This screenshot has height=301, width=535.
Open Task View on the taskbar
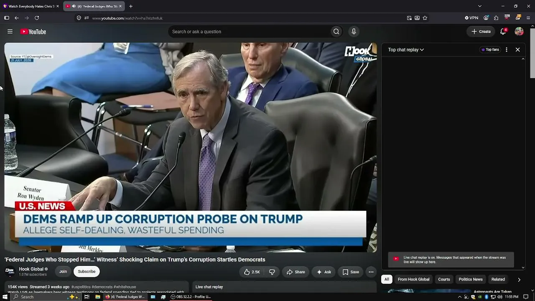tap(87, 297)
